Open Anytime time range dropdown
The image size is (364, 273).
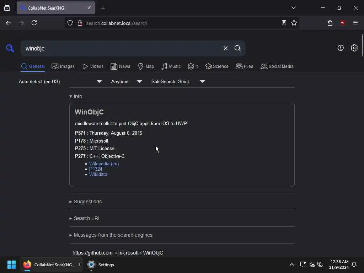[x=126, y=81]
